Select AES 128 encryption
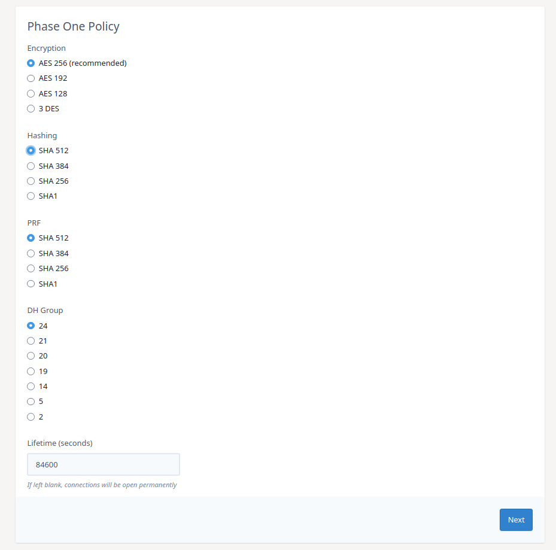The width and height of the screenshot is (556, 550). tap(31, 93)
